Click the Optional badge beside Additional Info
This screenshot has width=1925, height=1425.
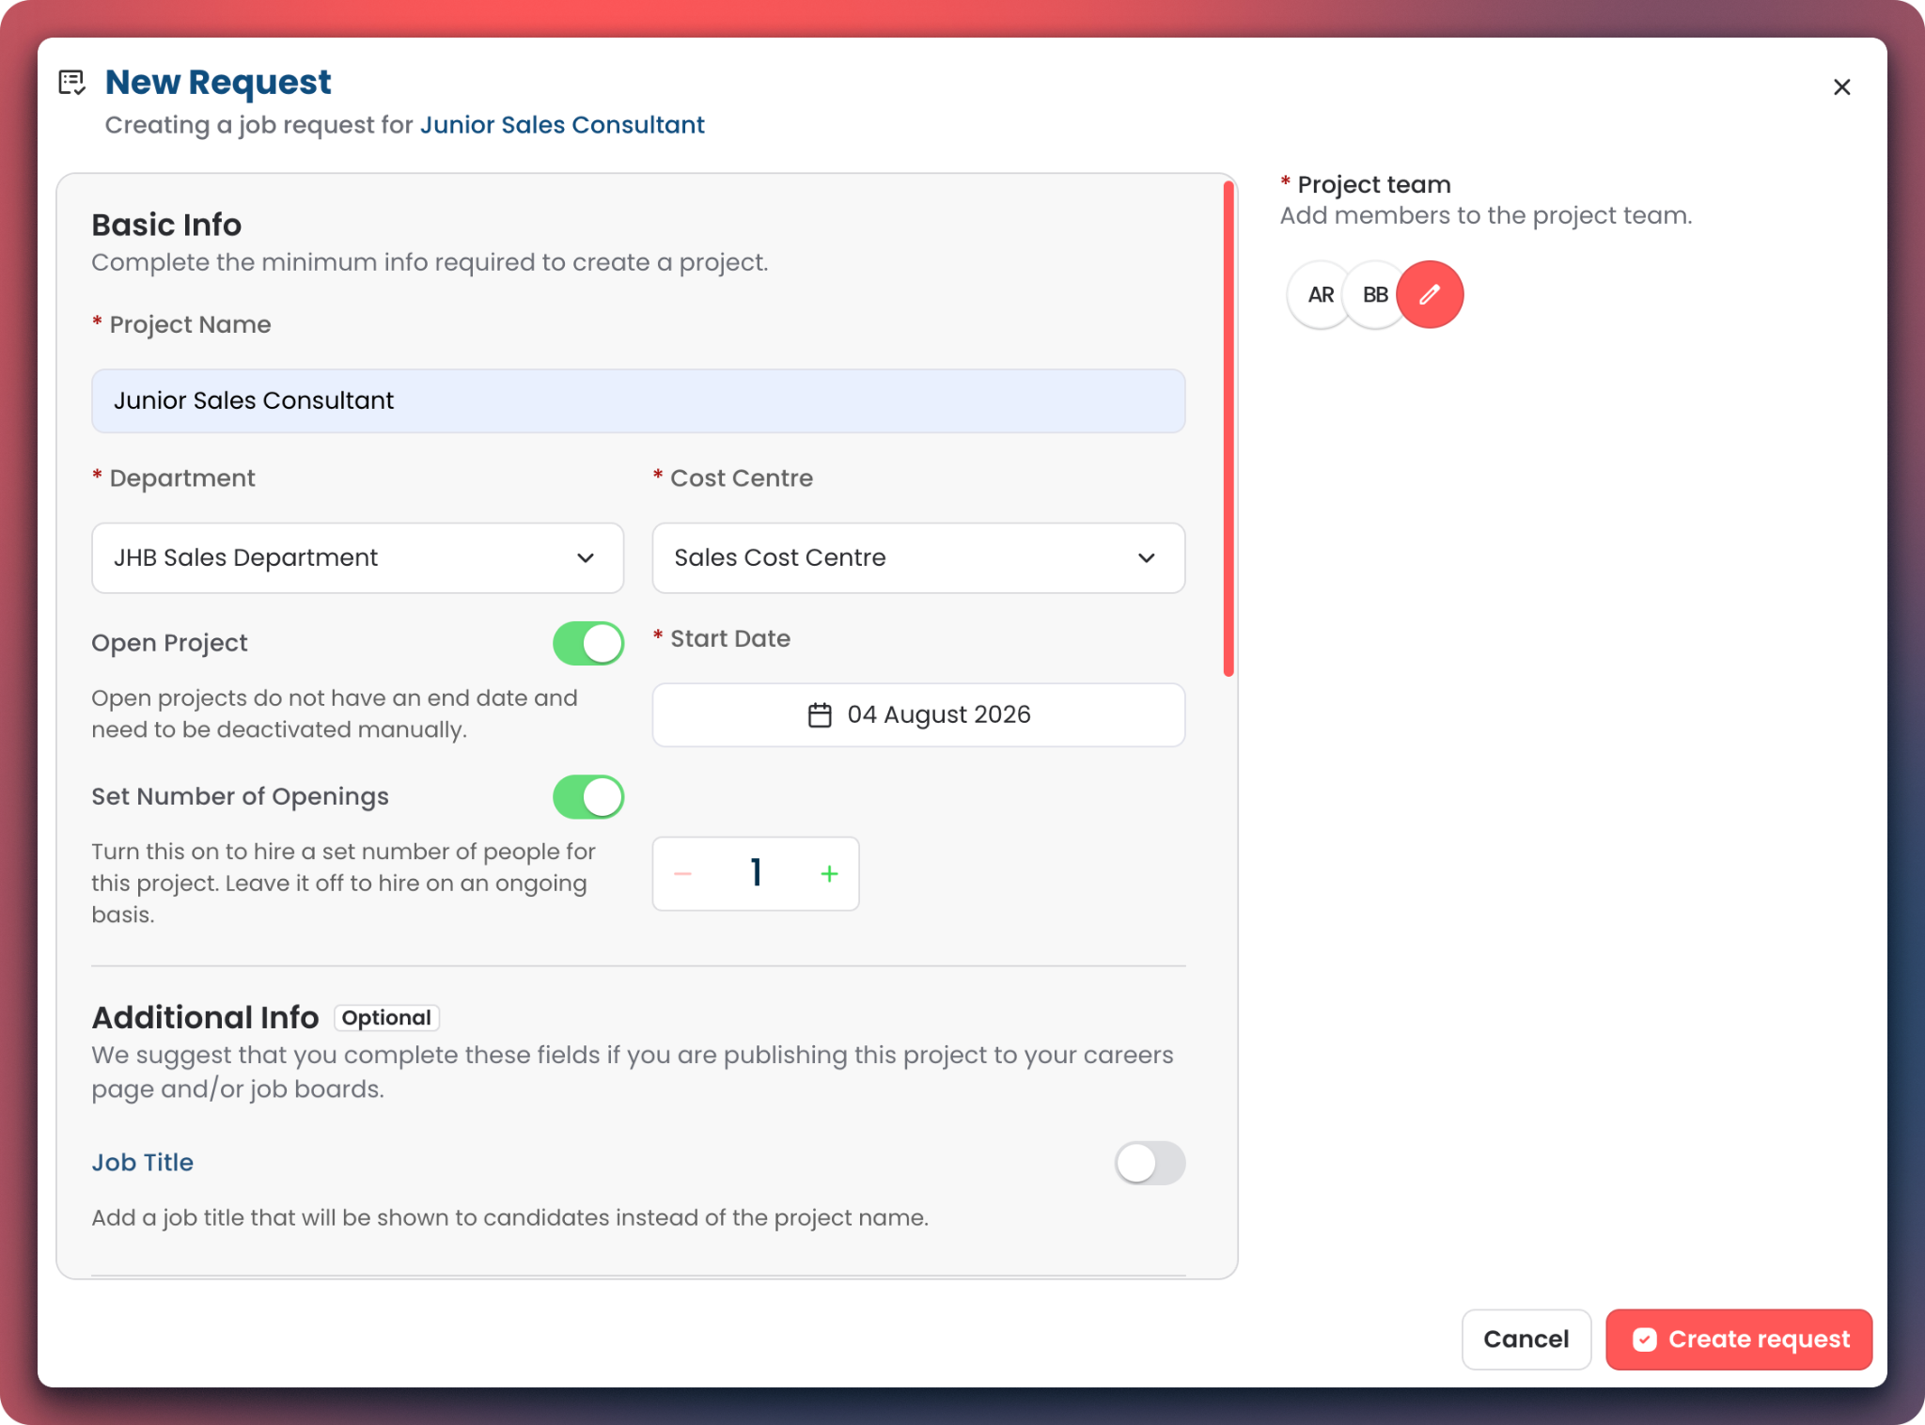click(386, 1018)
